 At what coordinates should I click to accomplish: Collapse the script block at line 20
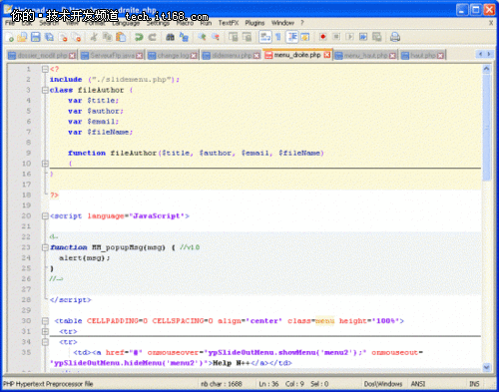point(45,216)
